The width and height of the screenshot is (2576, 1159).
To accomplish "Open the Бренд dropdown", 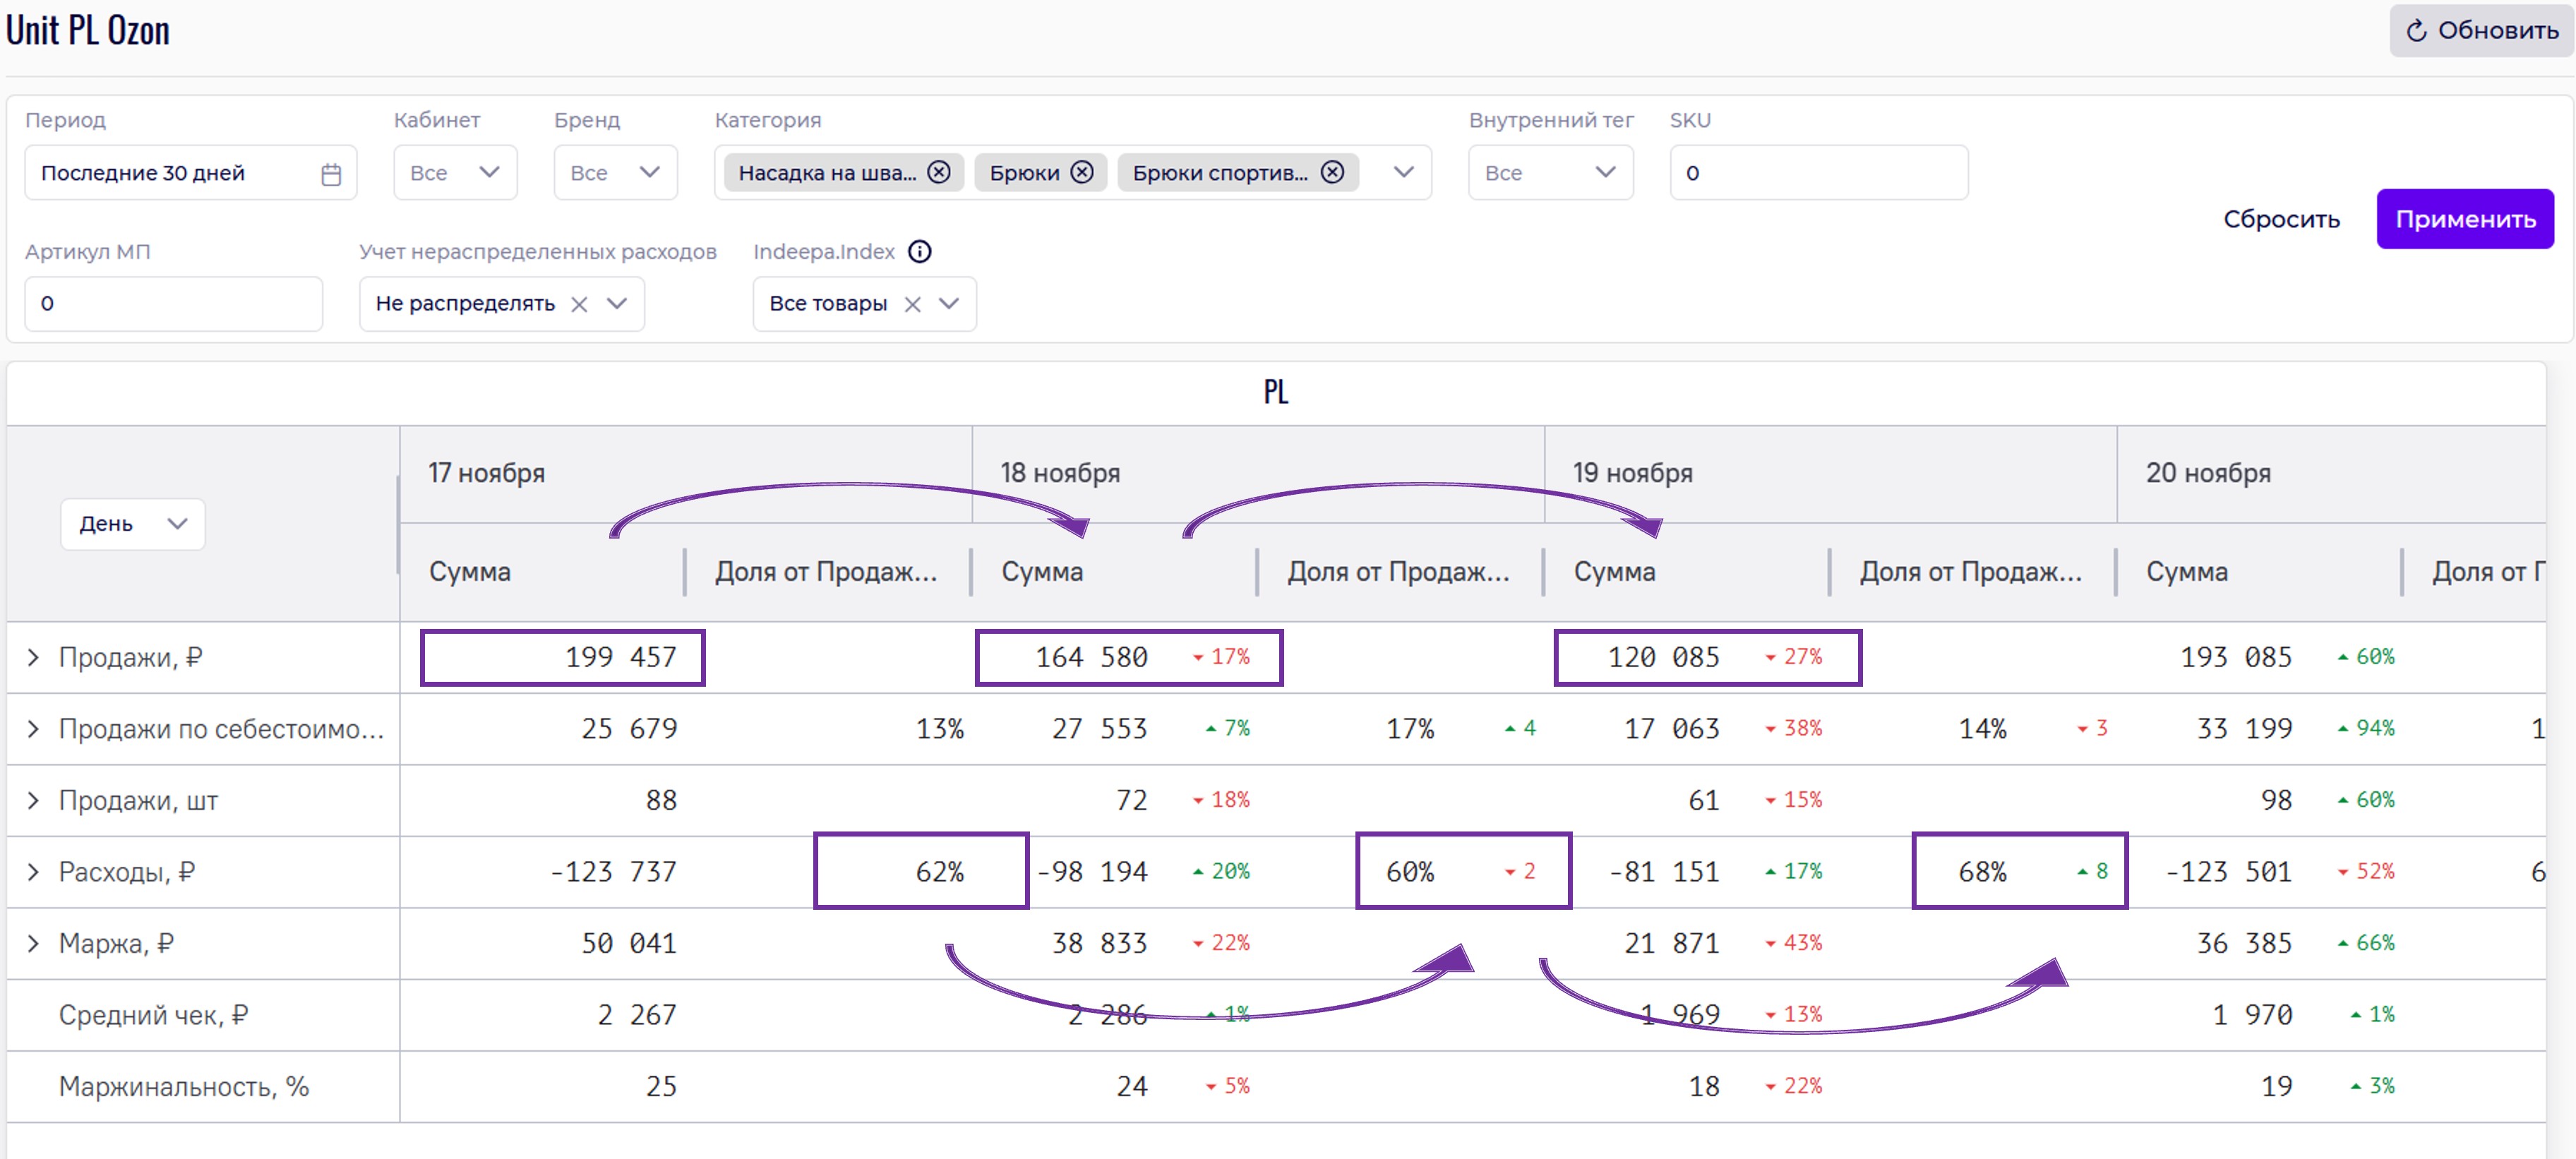I will pos(615,173).
